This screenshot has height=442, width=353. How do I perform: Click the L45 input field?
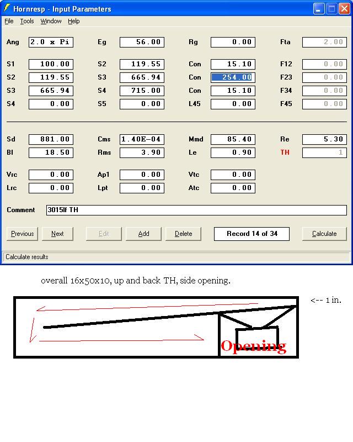[x=233, y=104]
